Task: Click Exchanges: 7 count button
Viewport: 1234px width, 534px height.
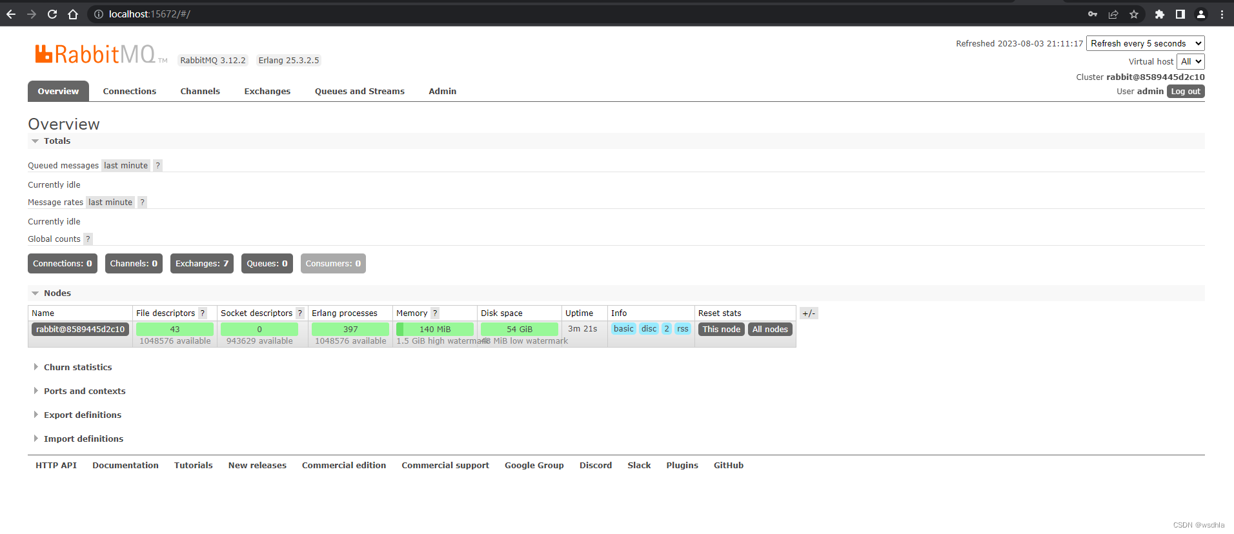Action: 202,264
